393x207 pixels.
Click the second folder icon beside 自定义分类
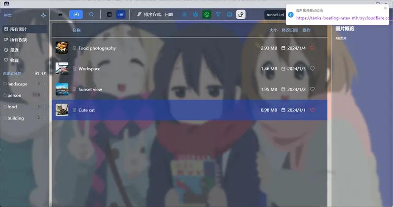tap(44, 74)
